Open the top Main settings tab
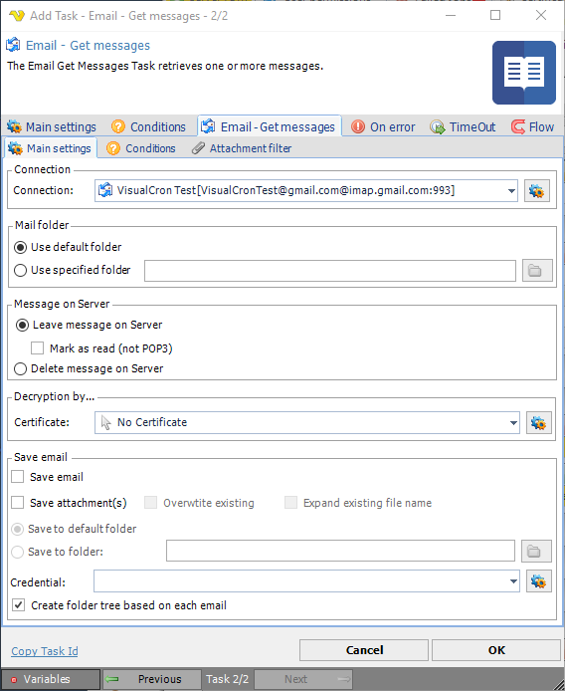The image size is (565, 691). [x=52, y=126]
